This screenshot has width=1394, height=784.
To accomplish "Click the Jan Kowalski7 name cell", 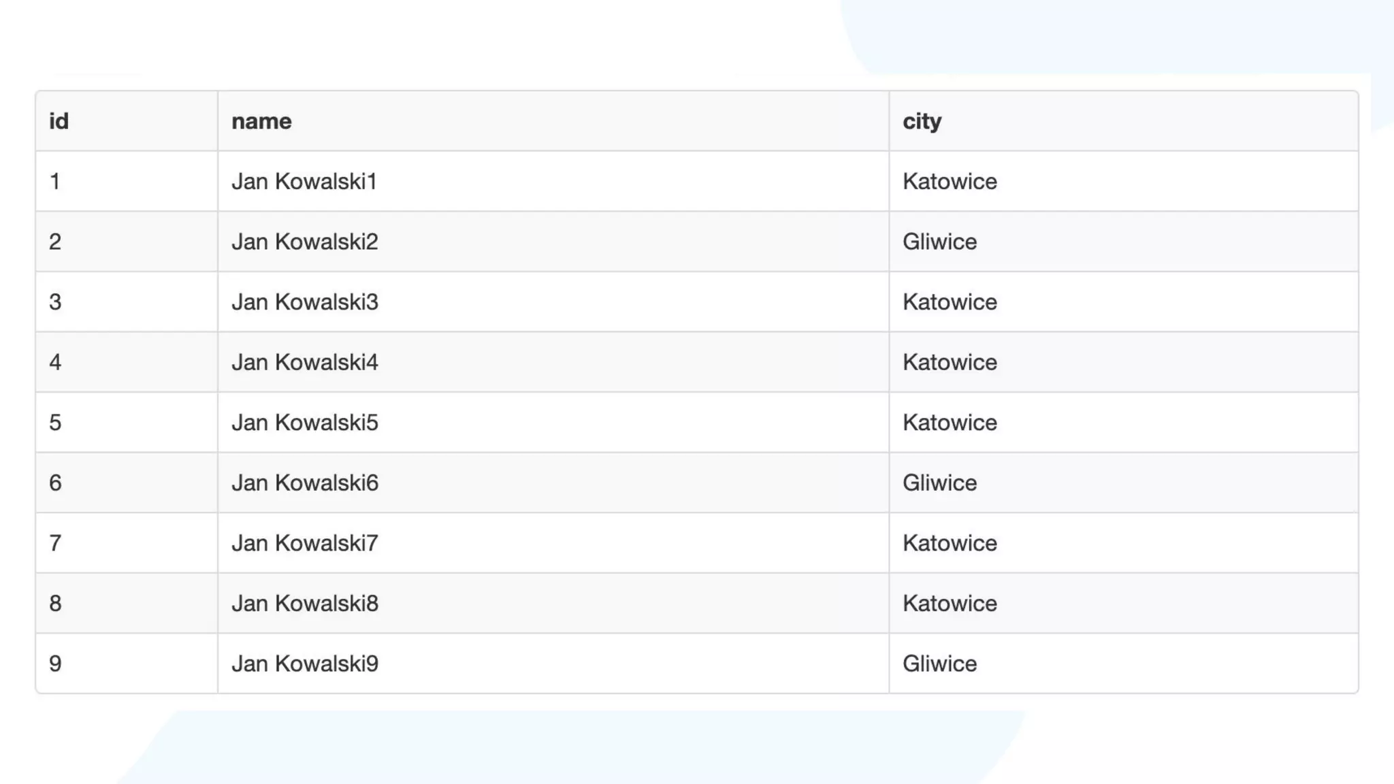I will (304, 543).
